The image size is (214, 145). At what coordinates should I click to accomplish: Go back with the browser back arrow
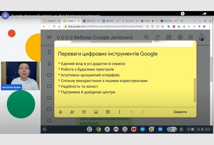[x=44, y=27]
